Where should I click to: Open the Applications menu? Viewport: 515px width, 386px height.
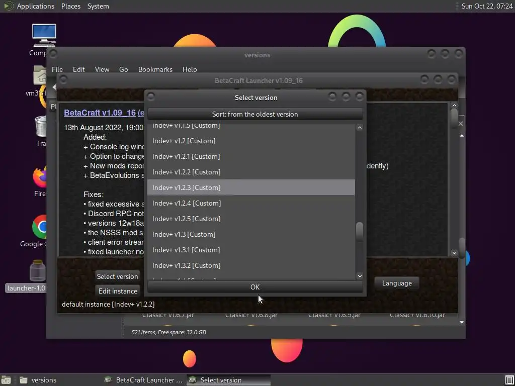point(36,6)
